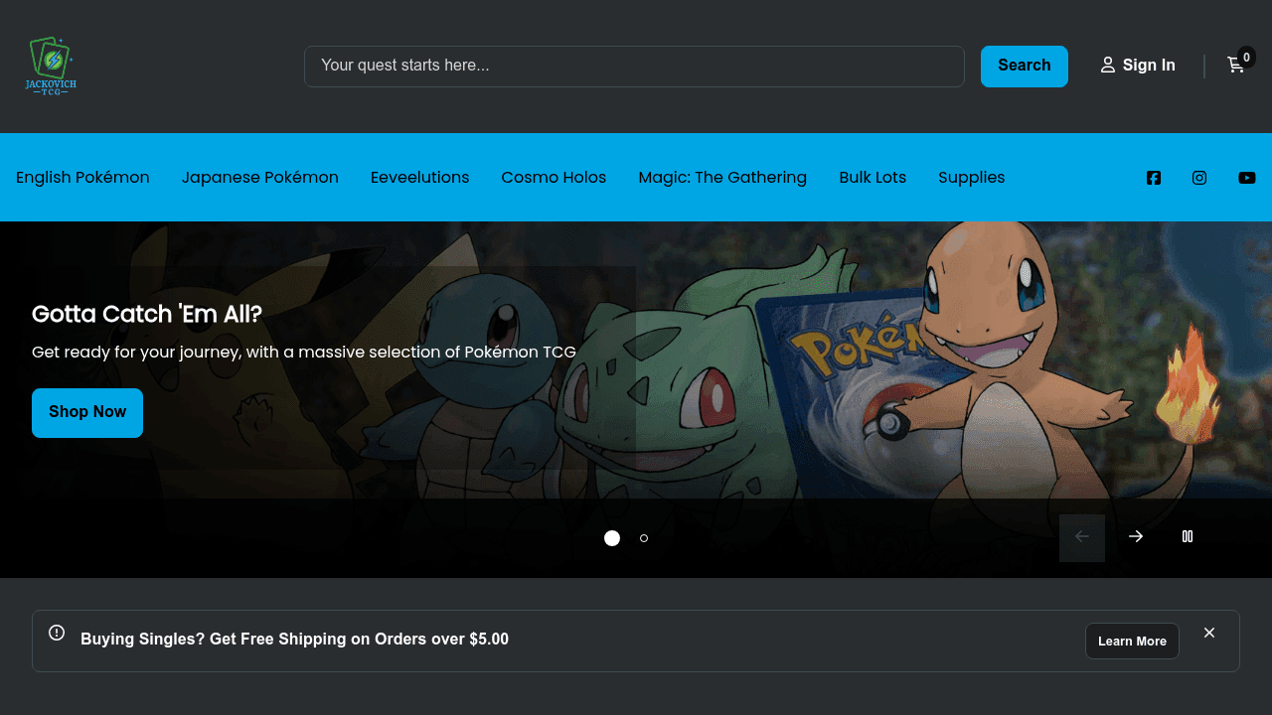Open the YouTube channel icon
This screenshot has height=715, width=1272.
pyautogui.click(x=1247, y=178)
